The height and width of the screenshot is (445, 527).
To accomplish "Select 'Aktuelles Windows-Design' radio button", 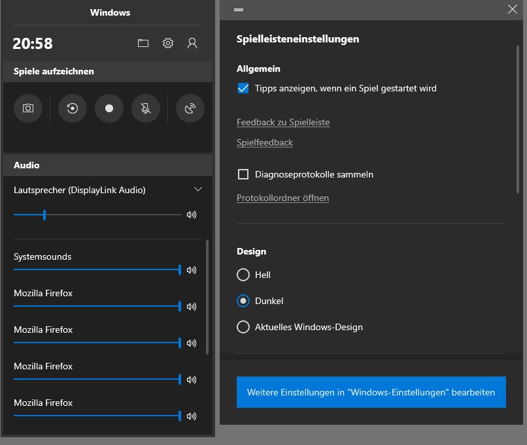I will pyautogui.click(x=243, y=327).
